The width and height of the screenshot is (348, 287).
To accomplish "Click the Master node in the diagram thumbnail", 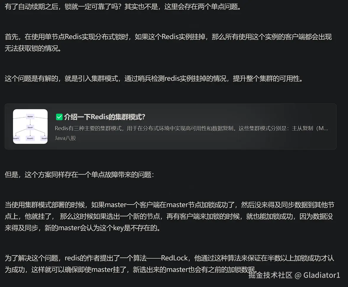I will click(x=30, y=116).
